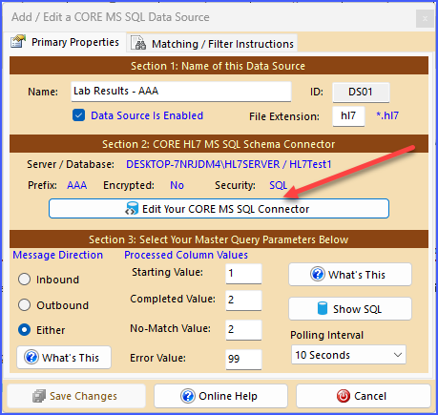
Task: Click the Security value SQL
Action: click(x=278, y=185)
